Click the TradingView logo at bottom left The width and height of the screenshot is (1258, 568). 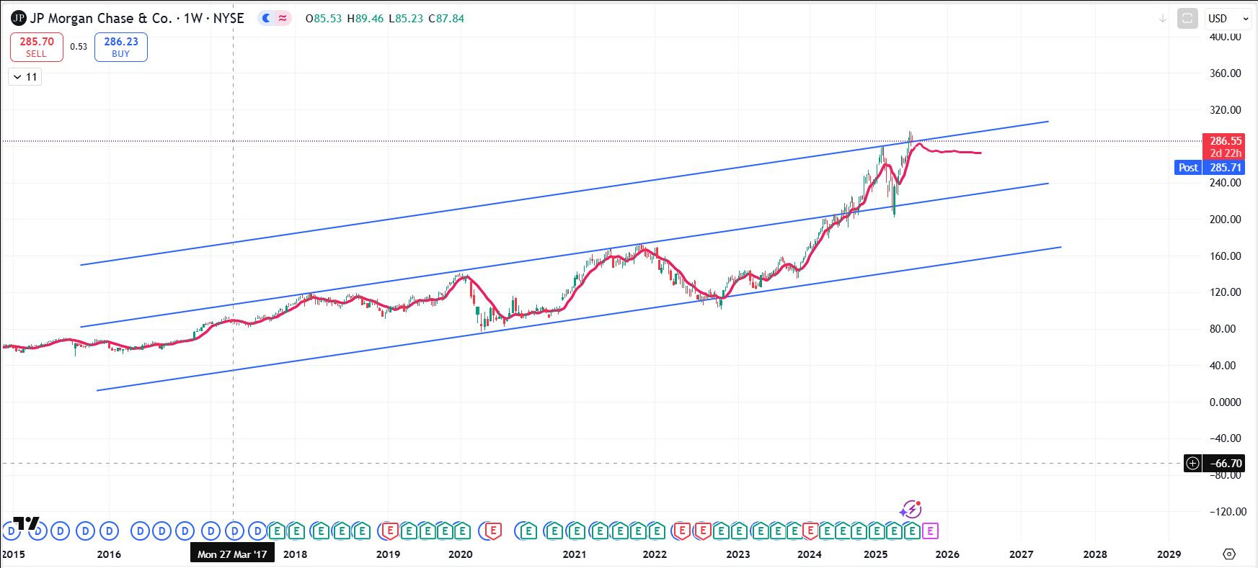click(27, 523)
